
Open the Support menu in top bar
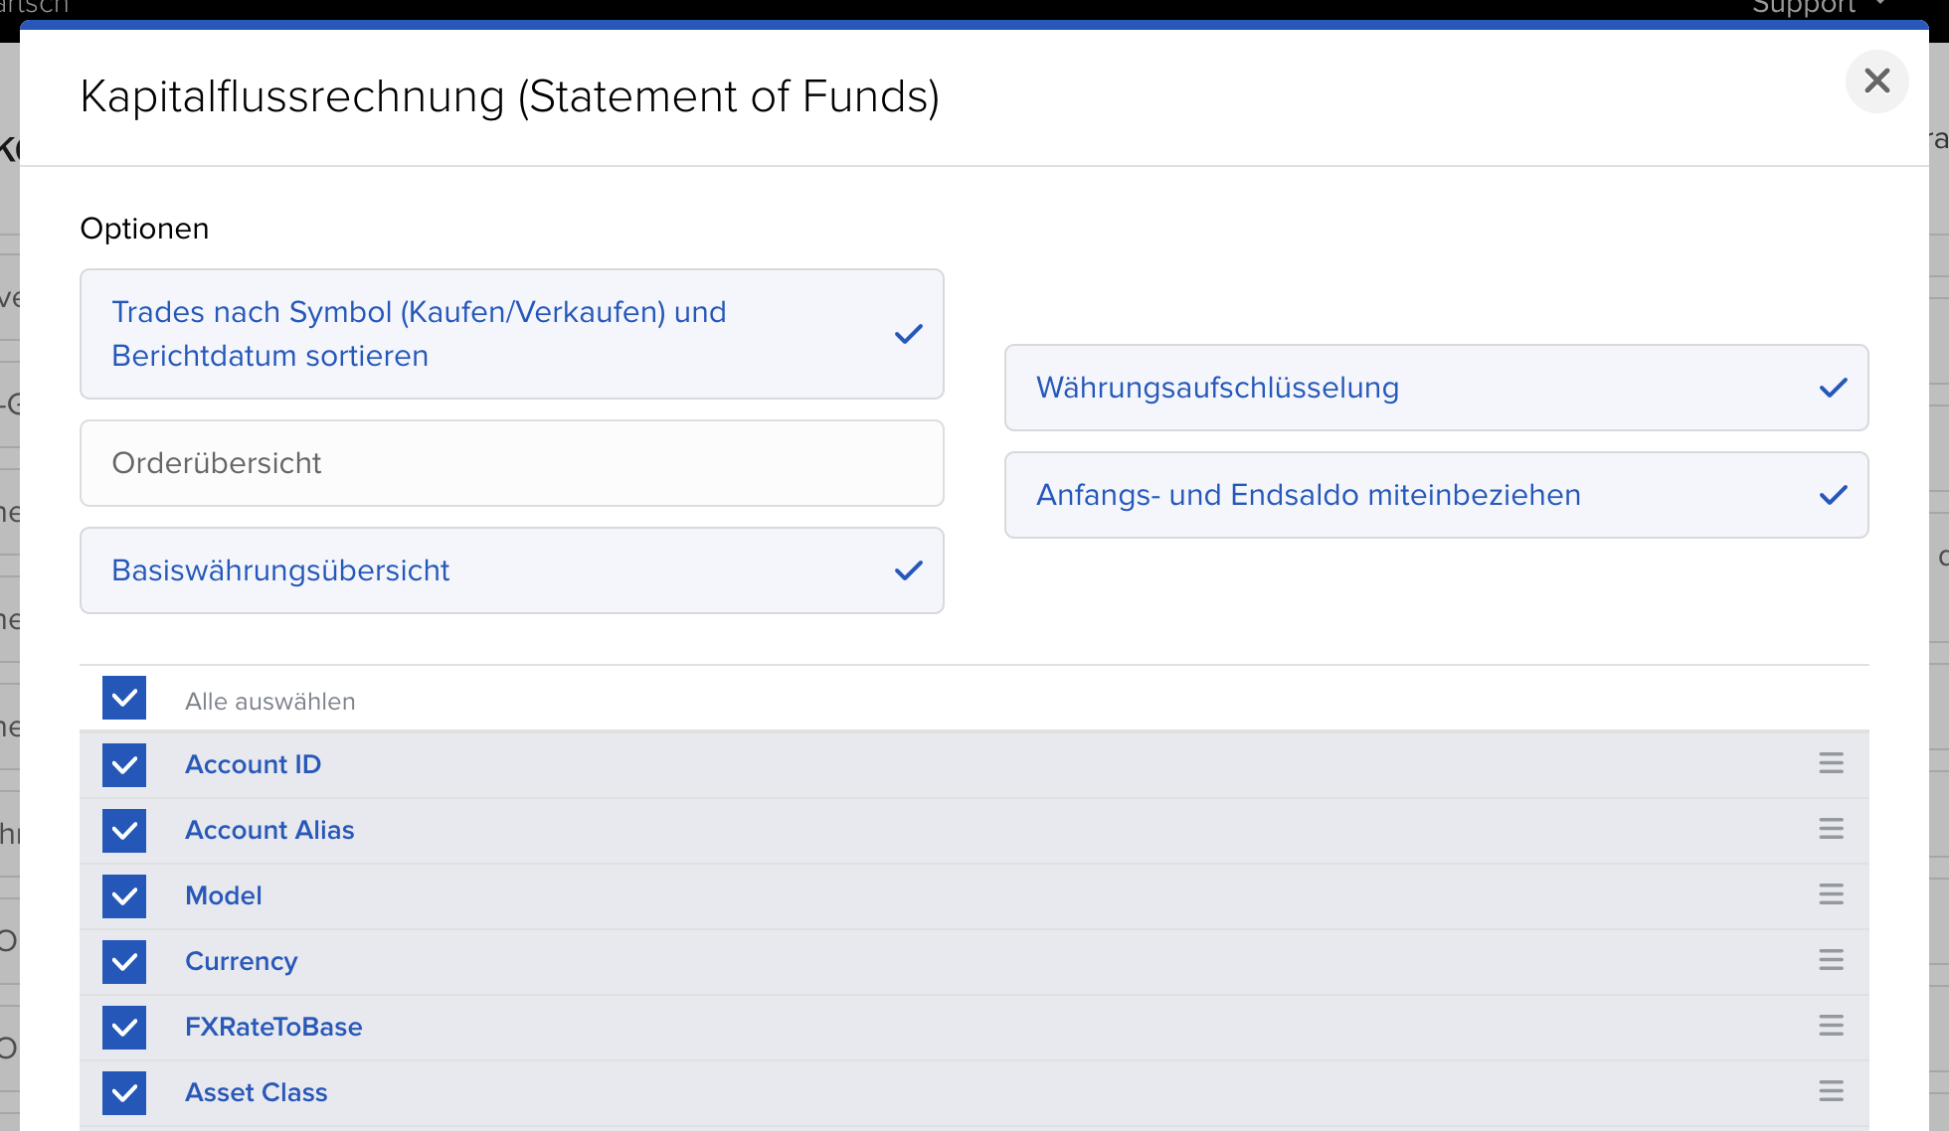[1817, 8]
